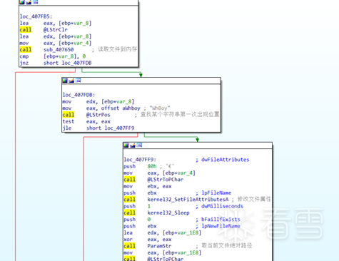Click the "WhBoy" string comment

(x=160, y=108)
